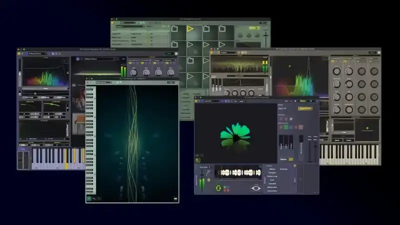Toggle the yellow box atop the first knob column in the gray synth

pyautogui.click(x=332, y=61)
